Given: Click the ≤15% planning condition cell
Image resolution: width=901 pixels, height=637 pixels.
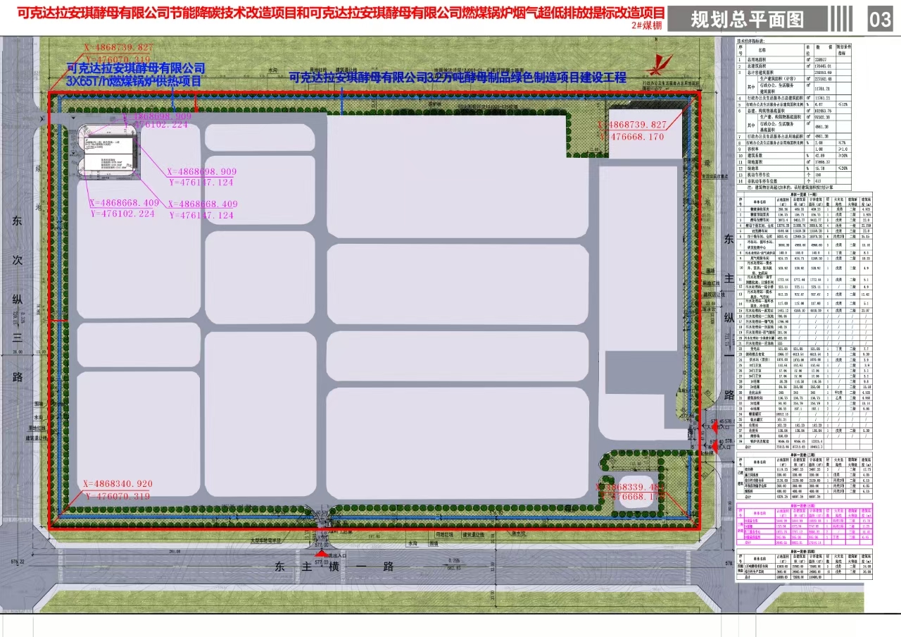Looking at the screenshot, I should coord(843,104).
